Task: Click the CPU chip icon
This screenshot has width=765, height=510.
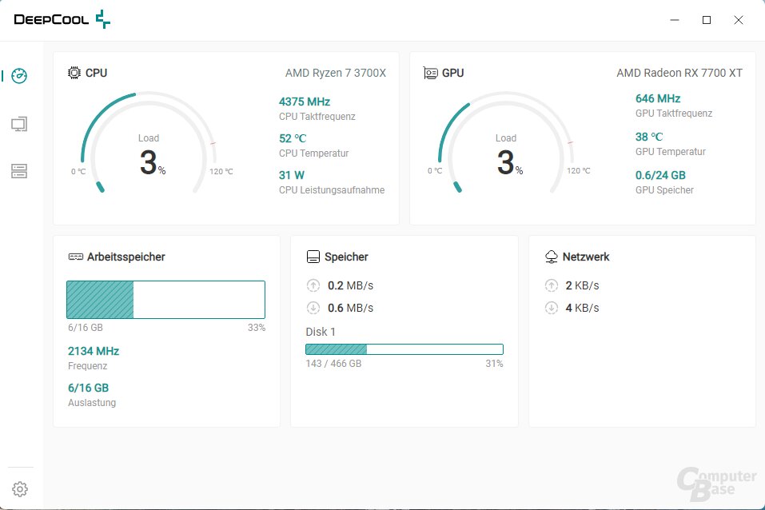Action: (x=74, y=73)
